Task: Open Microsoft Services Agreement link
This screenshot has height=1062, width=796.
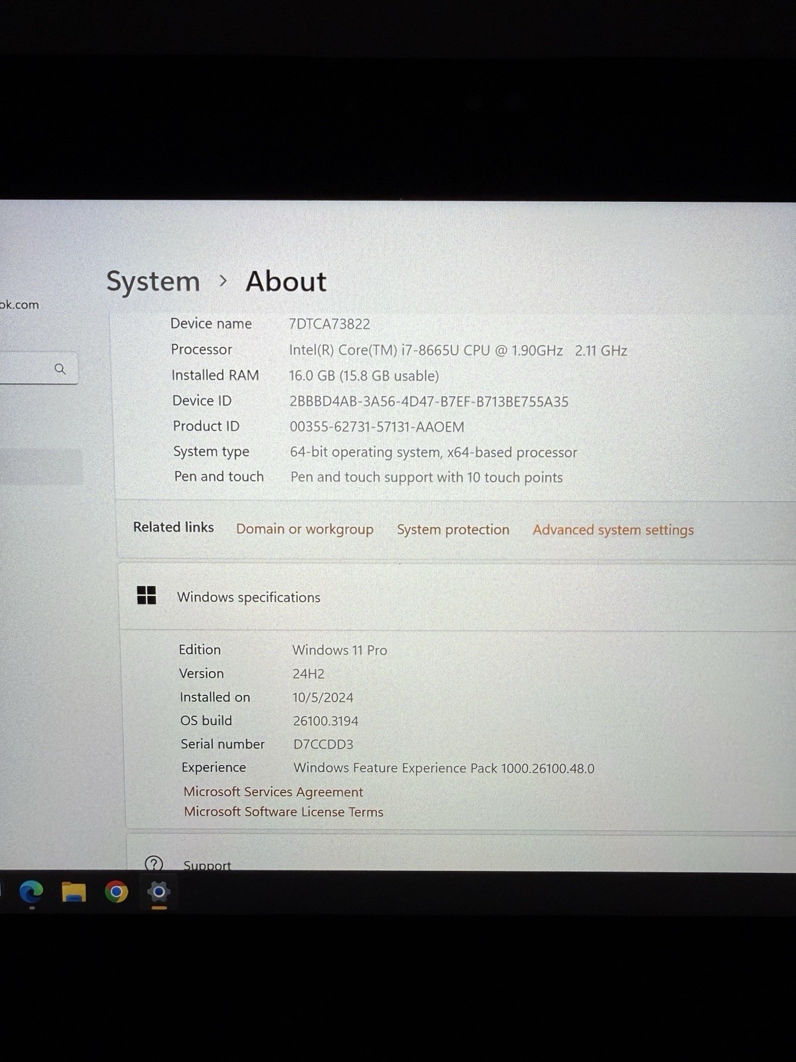Action: 273,792
